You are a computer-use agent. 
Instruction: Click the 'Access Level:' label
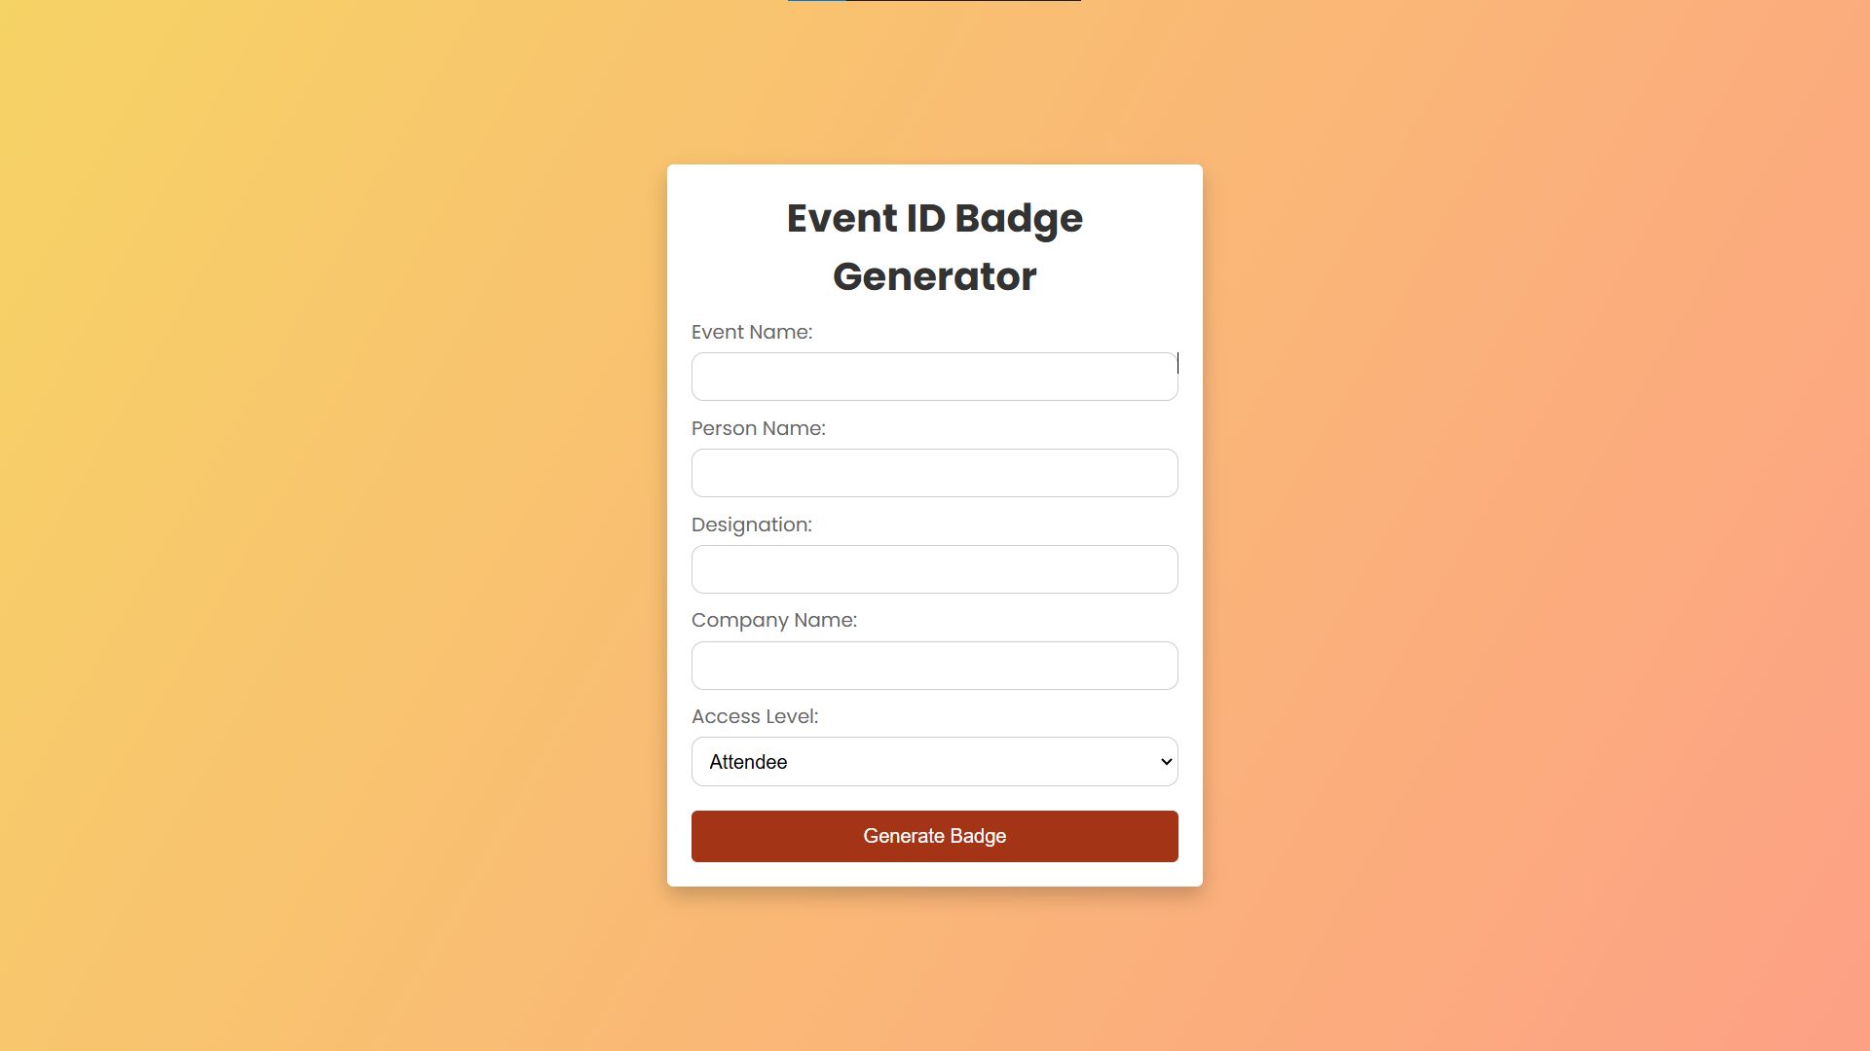755,716
